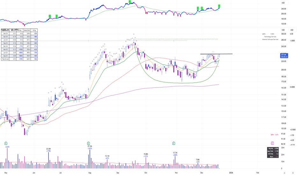
Task: Open the USD currency selector in the top pane
Action: tap(284, 3)
